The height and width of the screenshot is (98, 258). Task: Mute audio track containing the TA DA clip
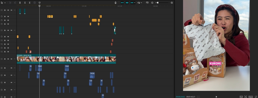point(11,75)
